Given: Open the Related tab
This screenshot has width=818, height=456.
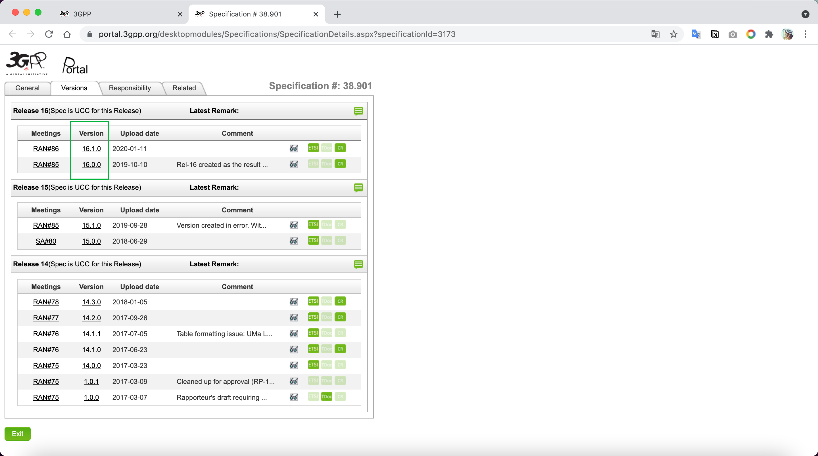Looking at the screenshot, I should pyautogui.click(x=184, y=88).
